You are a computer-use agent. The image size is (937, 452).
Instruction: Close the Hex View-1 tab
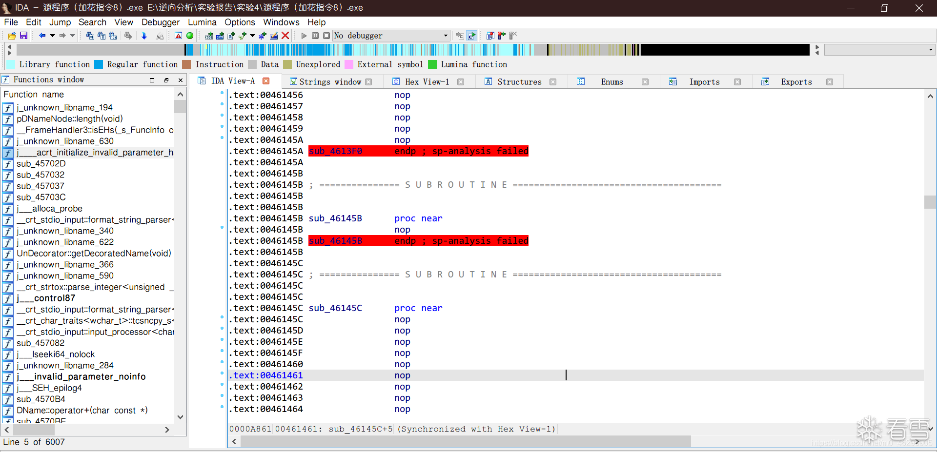[461, 82]
